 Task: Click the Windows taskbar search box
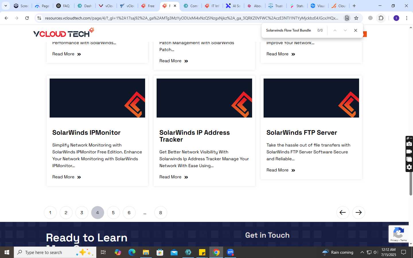point(55,252)
